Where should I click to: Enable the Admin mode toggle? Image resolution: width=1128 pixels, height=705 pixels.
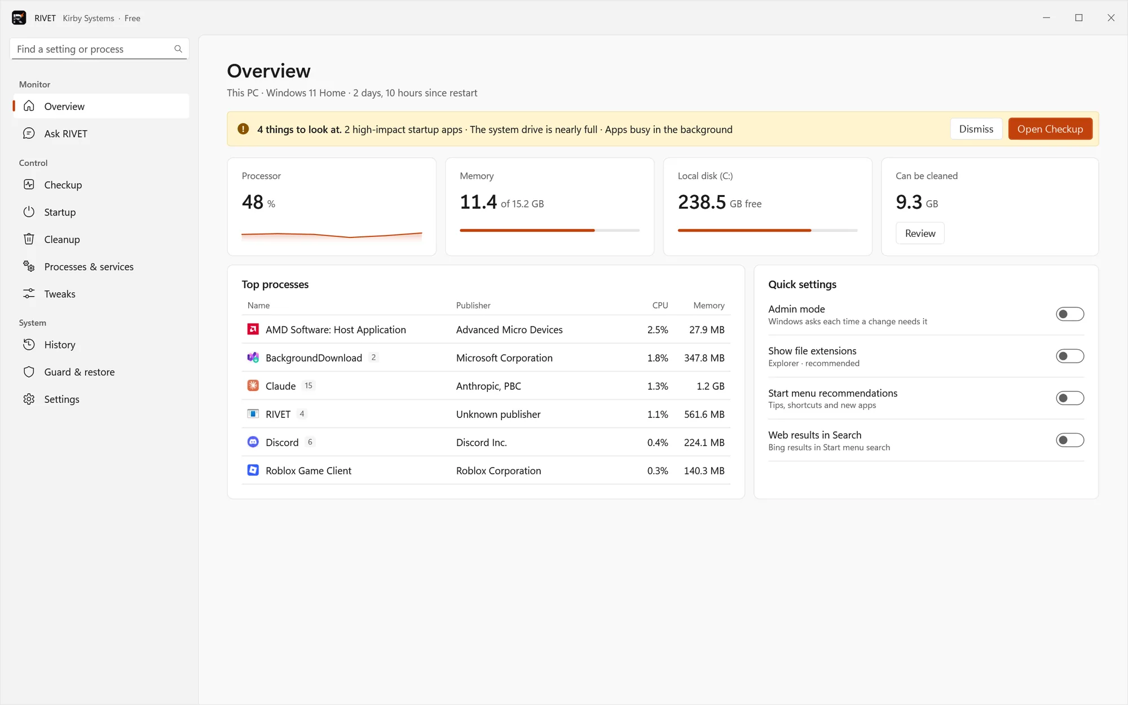click(x=1070, y=314)
